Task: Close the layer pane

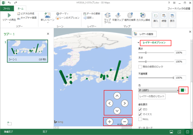Action: click(x=190, y=32)
